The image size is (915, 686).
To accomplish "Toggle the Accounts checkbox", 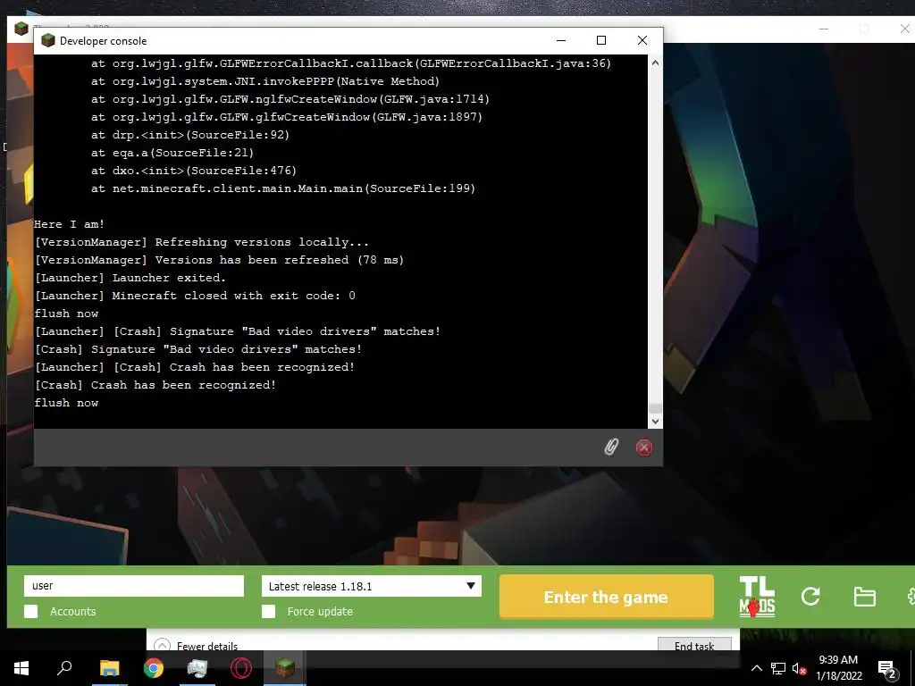I will pyautogui.click(x=31, y=611).
